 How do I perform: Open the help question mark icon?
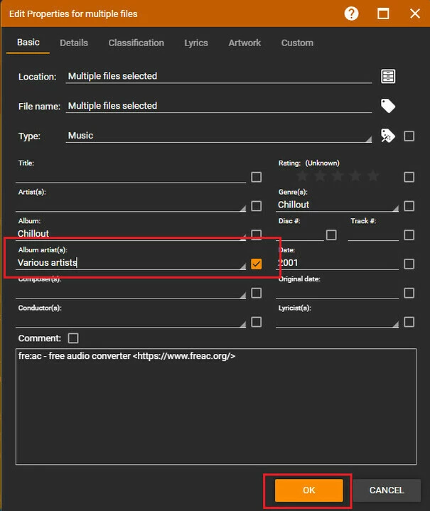pos(351,14)
